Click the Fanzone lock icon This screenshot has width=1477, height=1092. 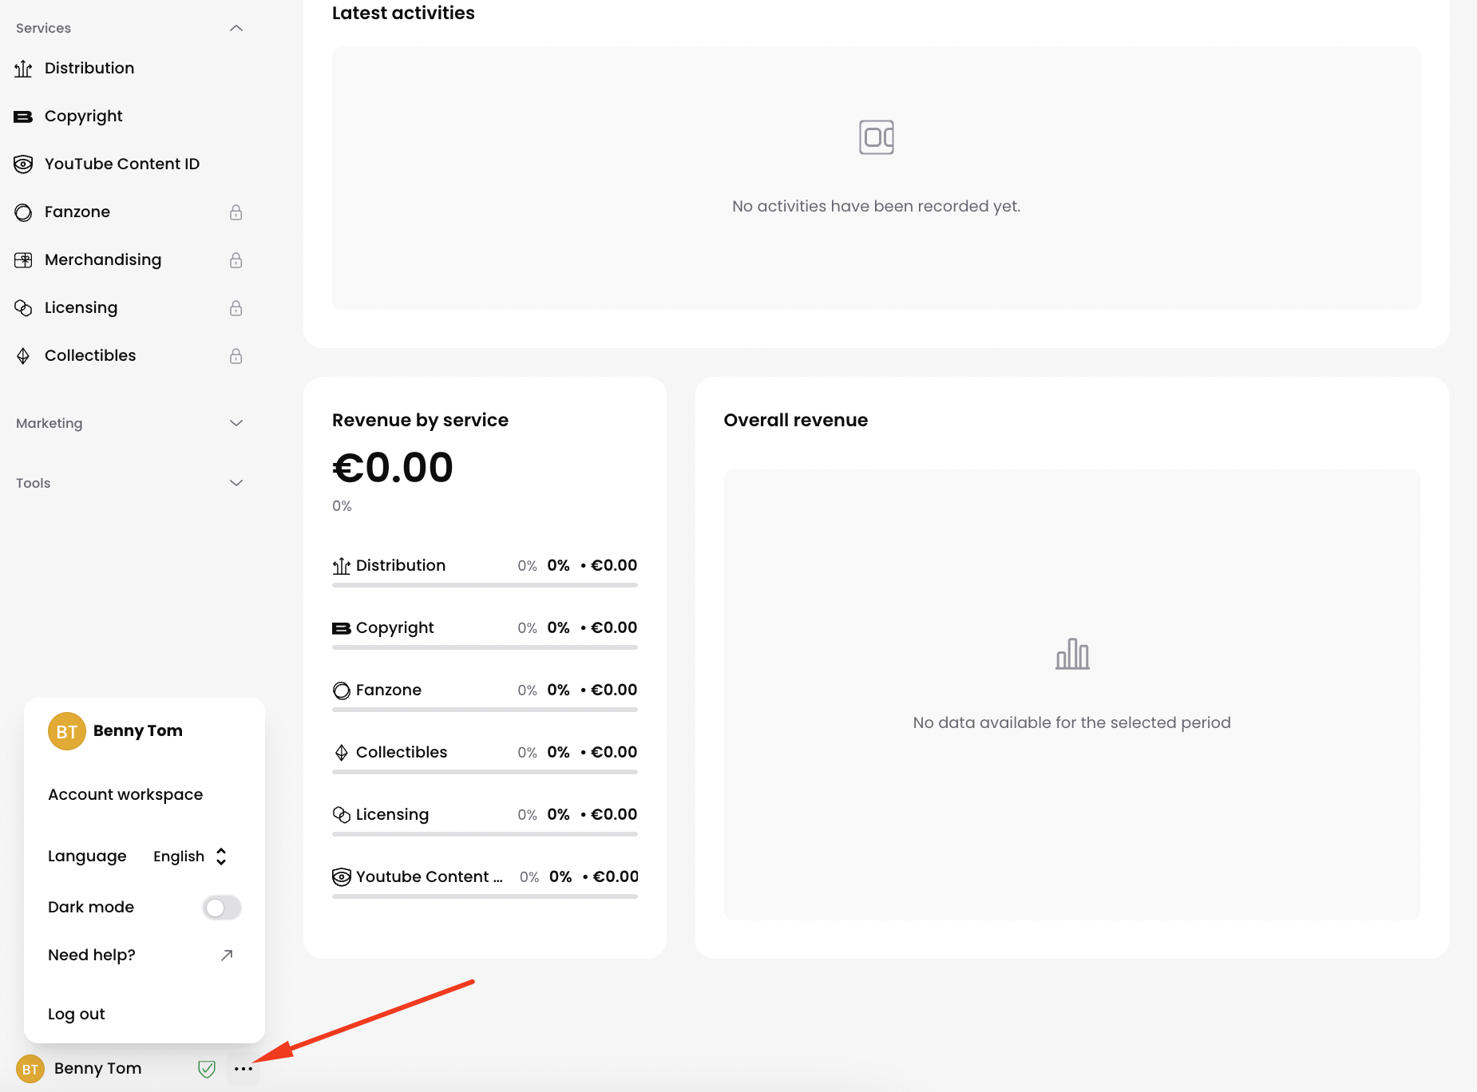tap(236, 212)
